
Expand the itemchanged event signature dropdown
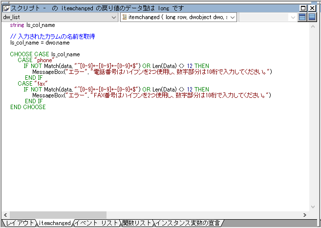(233, 17)
